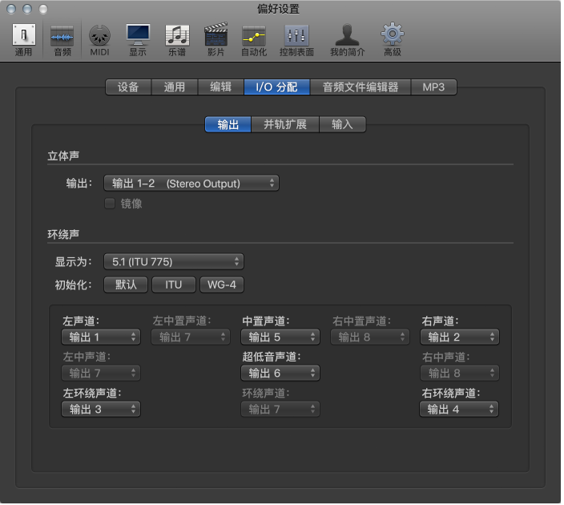Open the 显示 display monitor icon
Viewport: 564px width, 505px height.
pyautogui.click(x=138, y=39)
